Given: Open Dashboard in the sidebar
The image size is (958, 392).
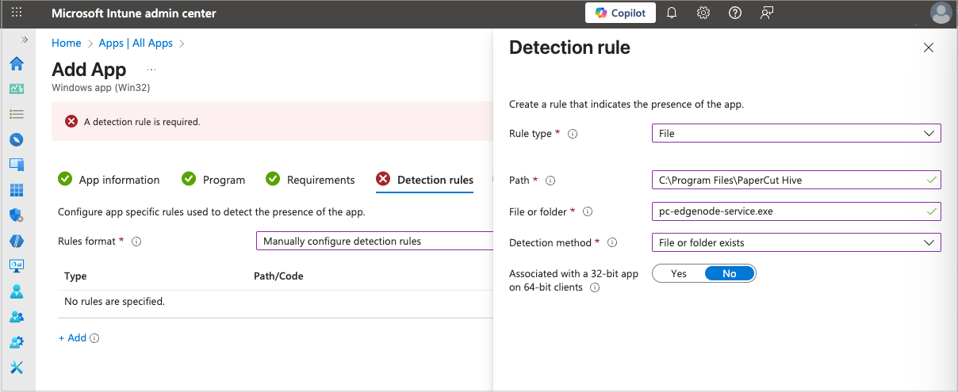Looking at the screenshot, I should click(17, 89).
